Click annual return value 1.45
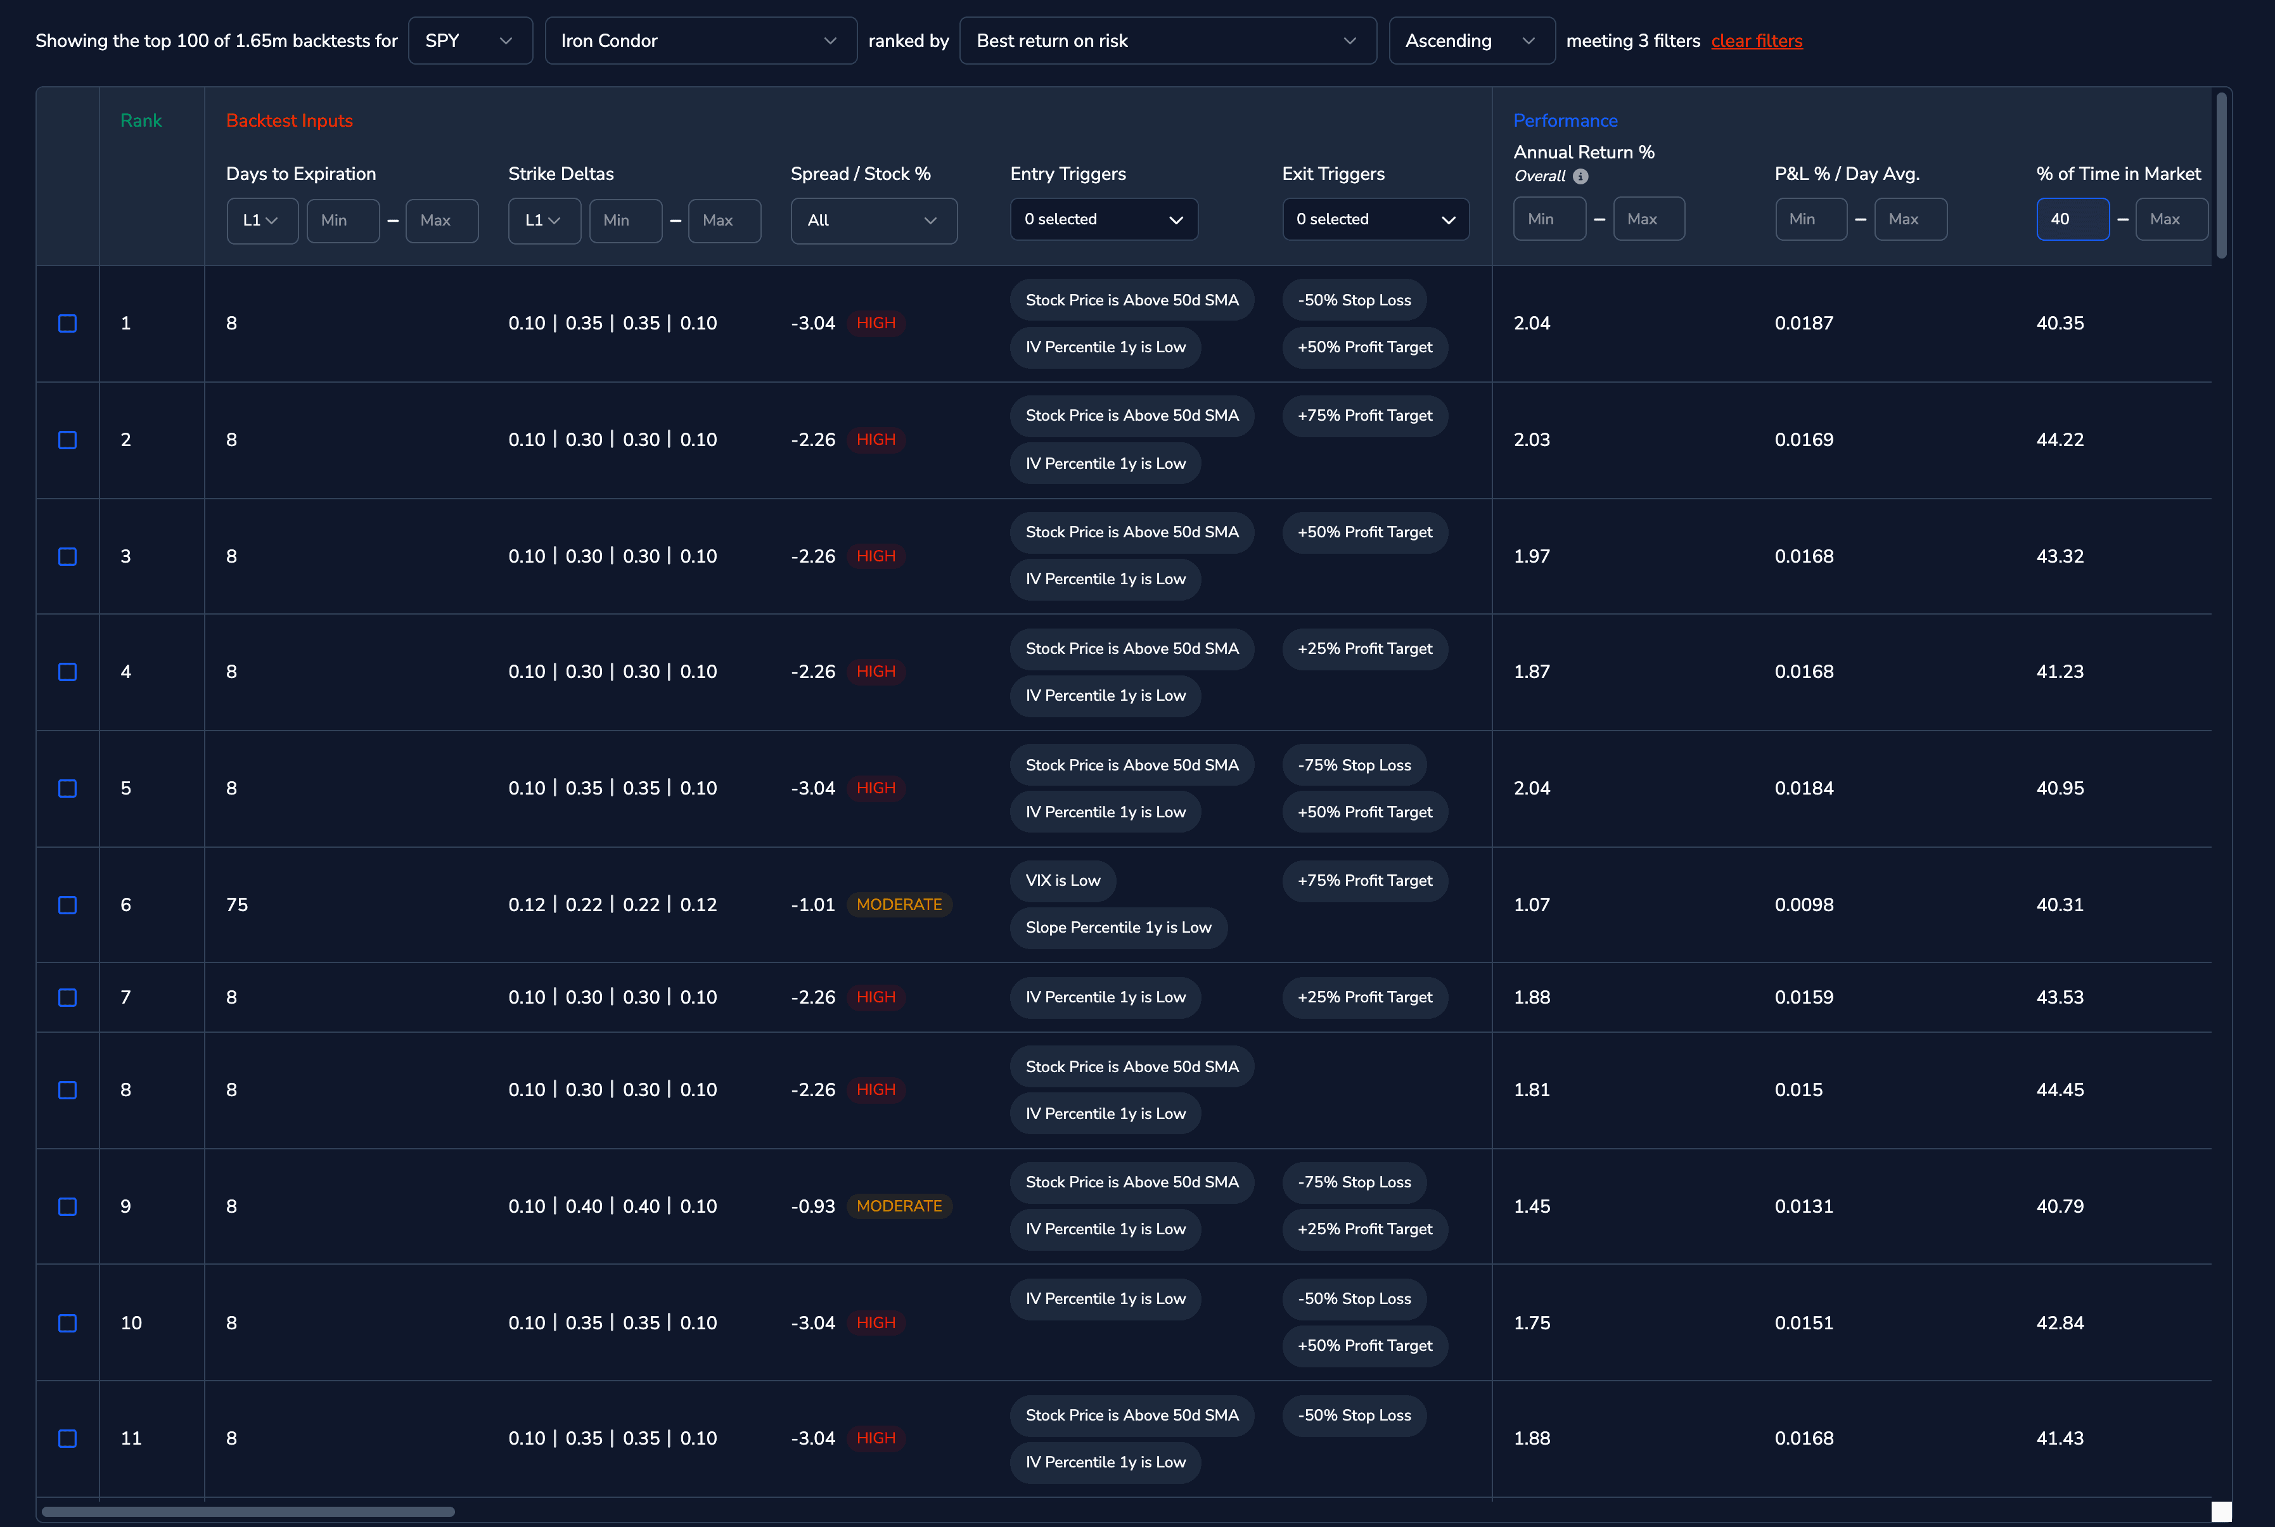This screenshot has height=1527, width=2275. (1531, 1206)
